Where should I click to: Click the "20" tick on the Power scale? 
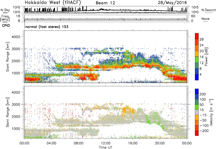point(201,51)
